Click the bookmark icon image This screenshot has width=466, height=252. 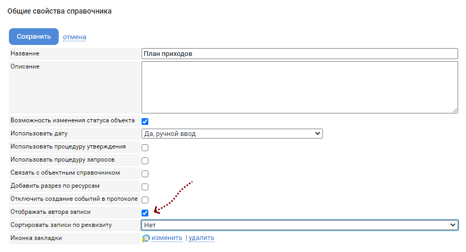point(146,238)
